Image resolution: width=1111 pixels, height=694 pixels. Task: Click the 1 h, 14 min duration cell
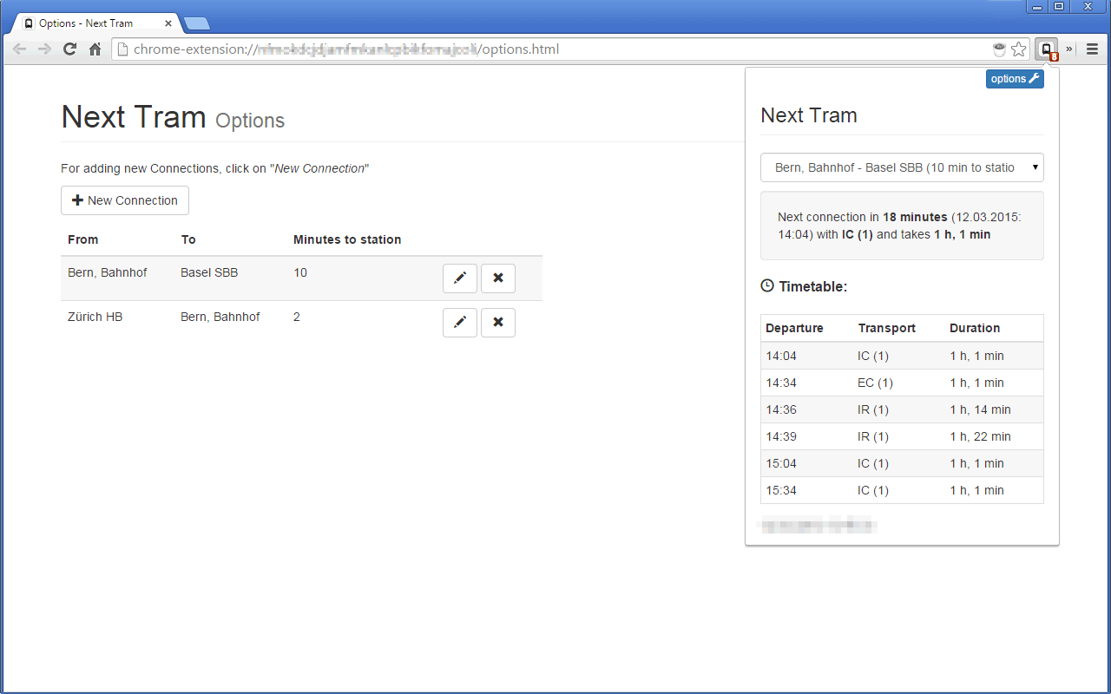point(980,409)
